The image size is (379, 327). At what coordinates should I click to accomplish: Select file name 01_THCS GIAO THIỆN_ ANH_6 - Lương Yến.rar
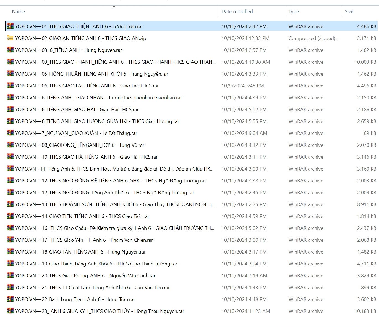click(x=79, y=26)
